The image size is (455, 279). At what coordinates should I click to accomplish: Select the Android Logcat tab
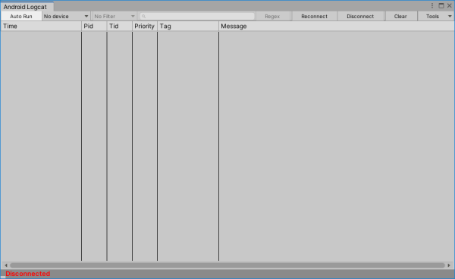tap(25, 7)
